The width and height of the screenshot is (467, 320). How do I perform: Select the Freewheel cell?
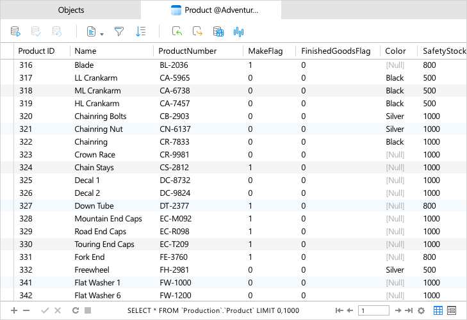pyautogui.click(x=92, y=269)
